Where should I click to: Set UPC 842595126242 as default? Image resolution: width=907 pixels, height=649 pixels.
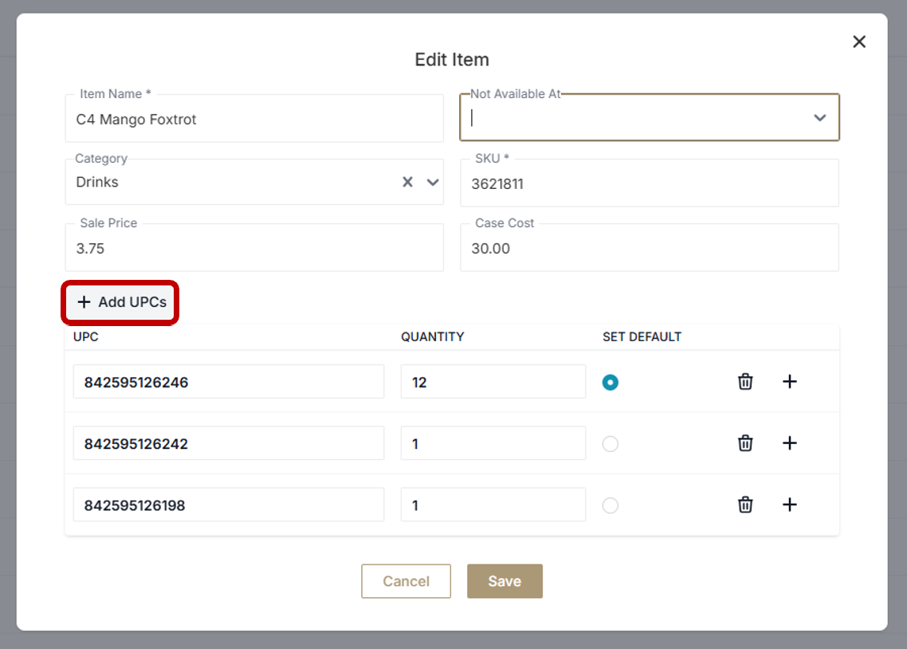click(611, 443)
